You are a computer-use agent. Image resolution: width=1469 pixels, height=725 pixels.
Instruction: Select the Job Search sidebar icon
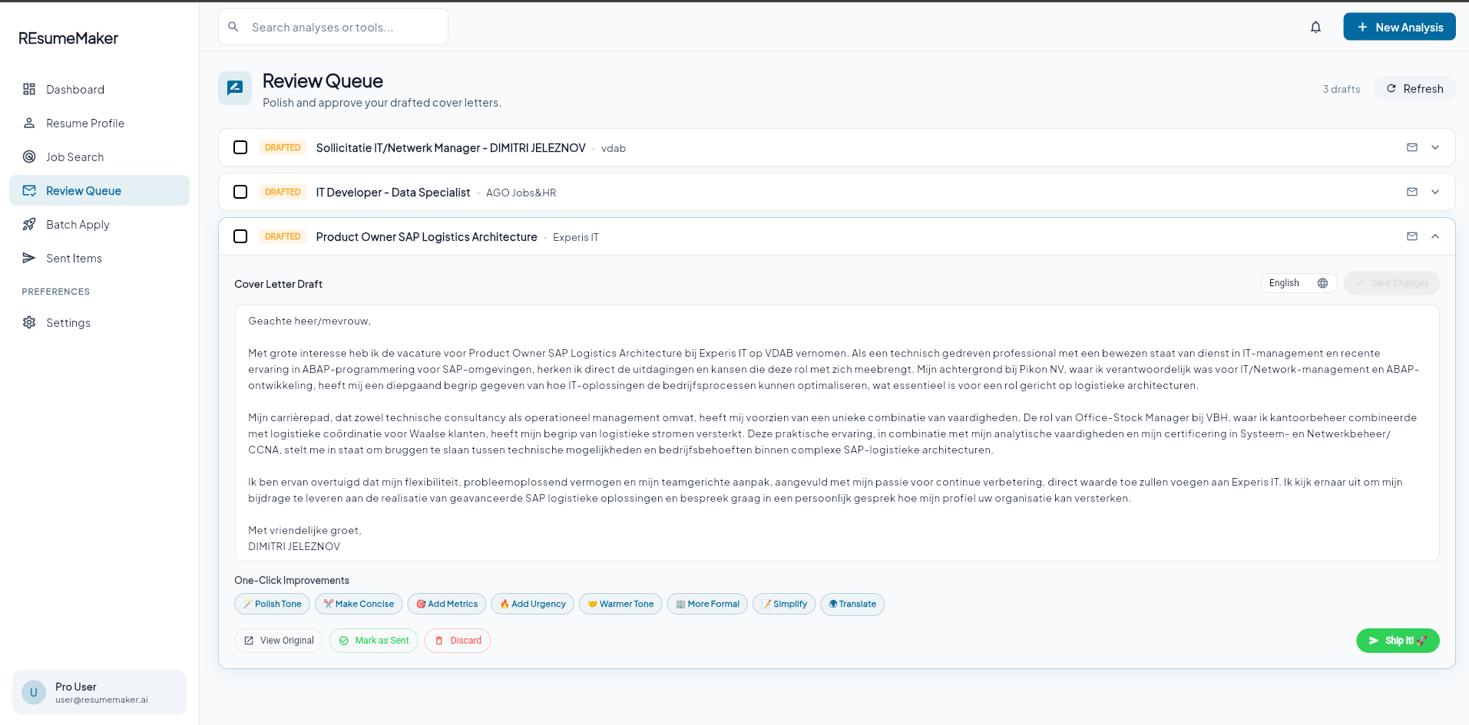coord(29,157)
